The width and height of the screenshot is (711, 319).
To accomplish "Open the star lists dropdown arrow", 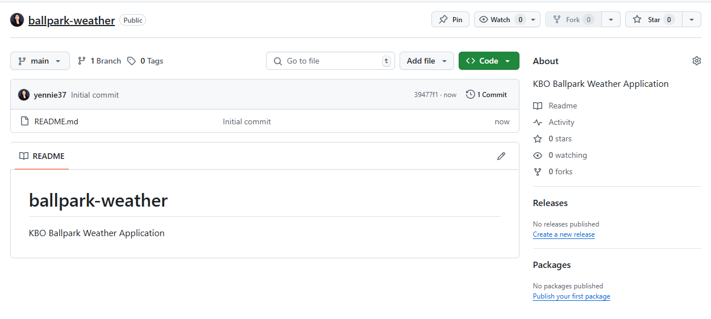I will (x=691, y=19).
